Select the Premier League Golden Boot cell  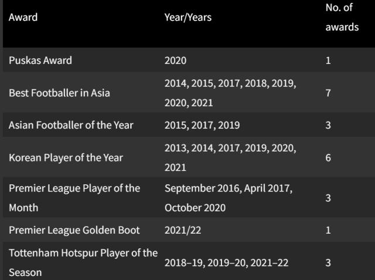click(70, 230)
